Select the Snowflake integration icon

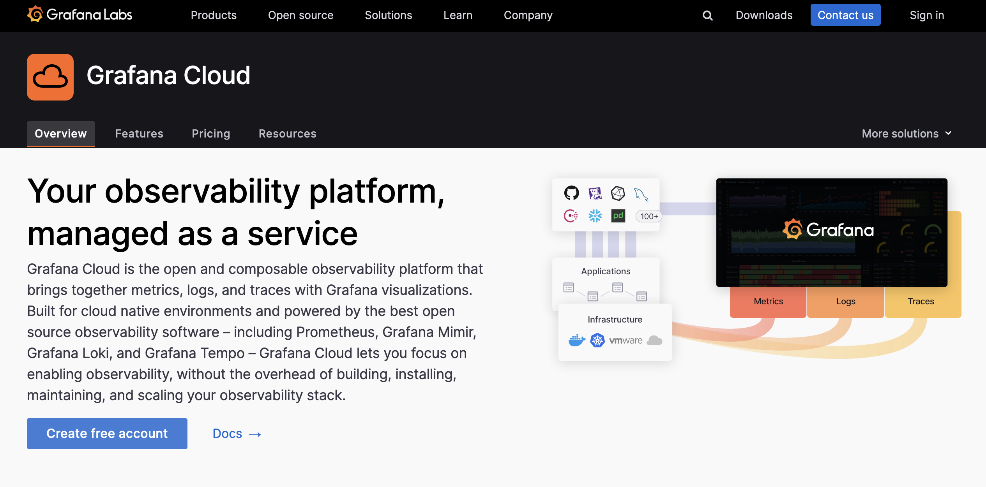[594, 215]
